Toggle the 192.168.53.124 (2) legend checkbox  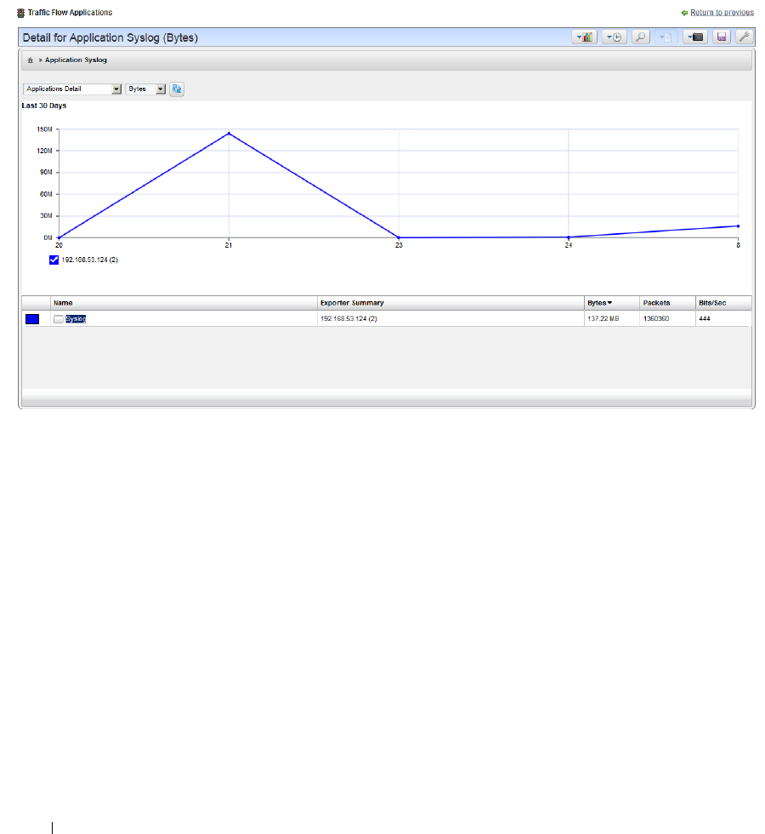pos(54,260)
